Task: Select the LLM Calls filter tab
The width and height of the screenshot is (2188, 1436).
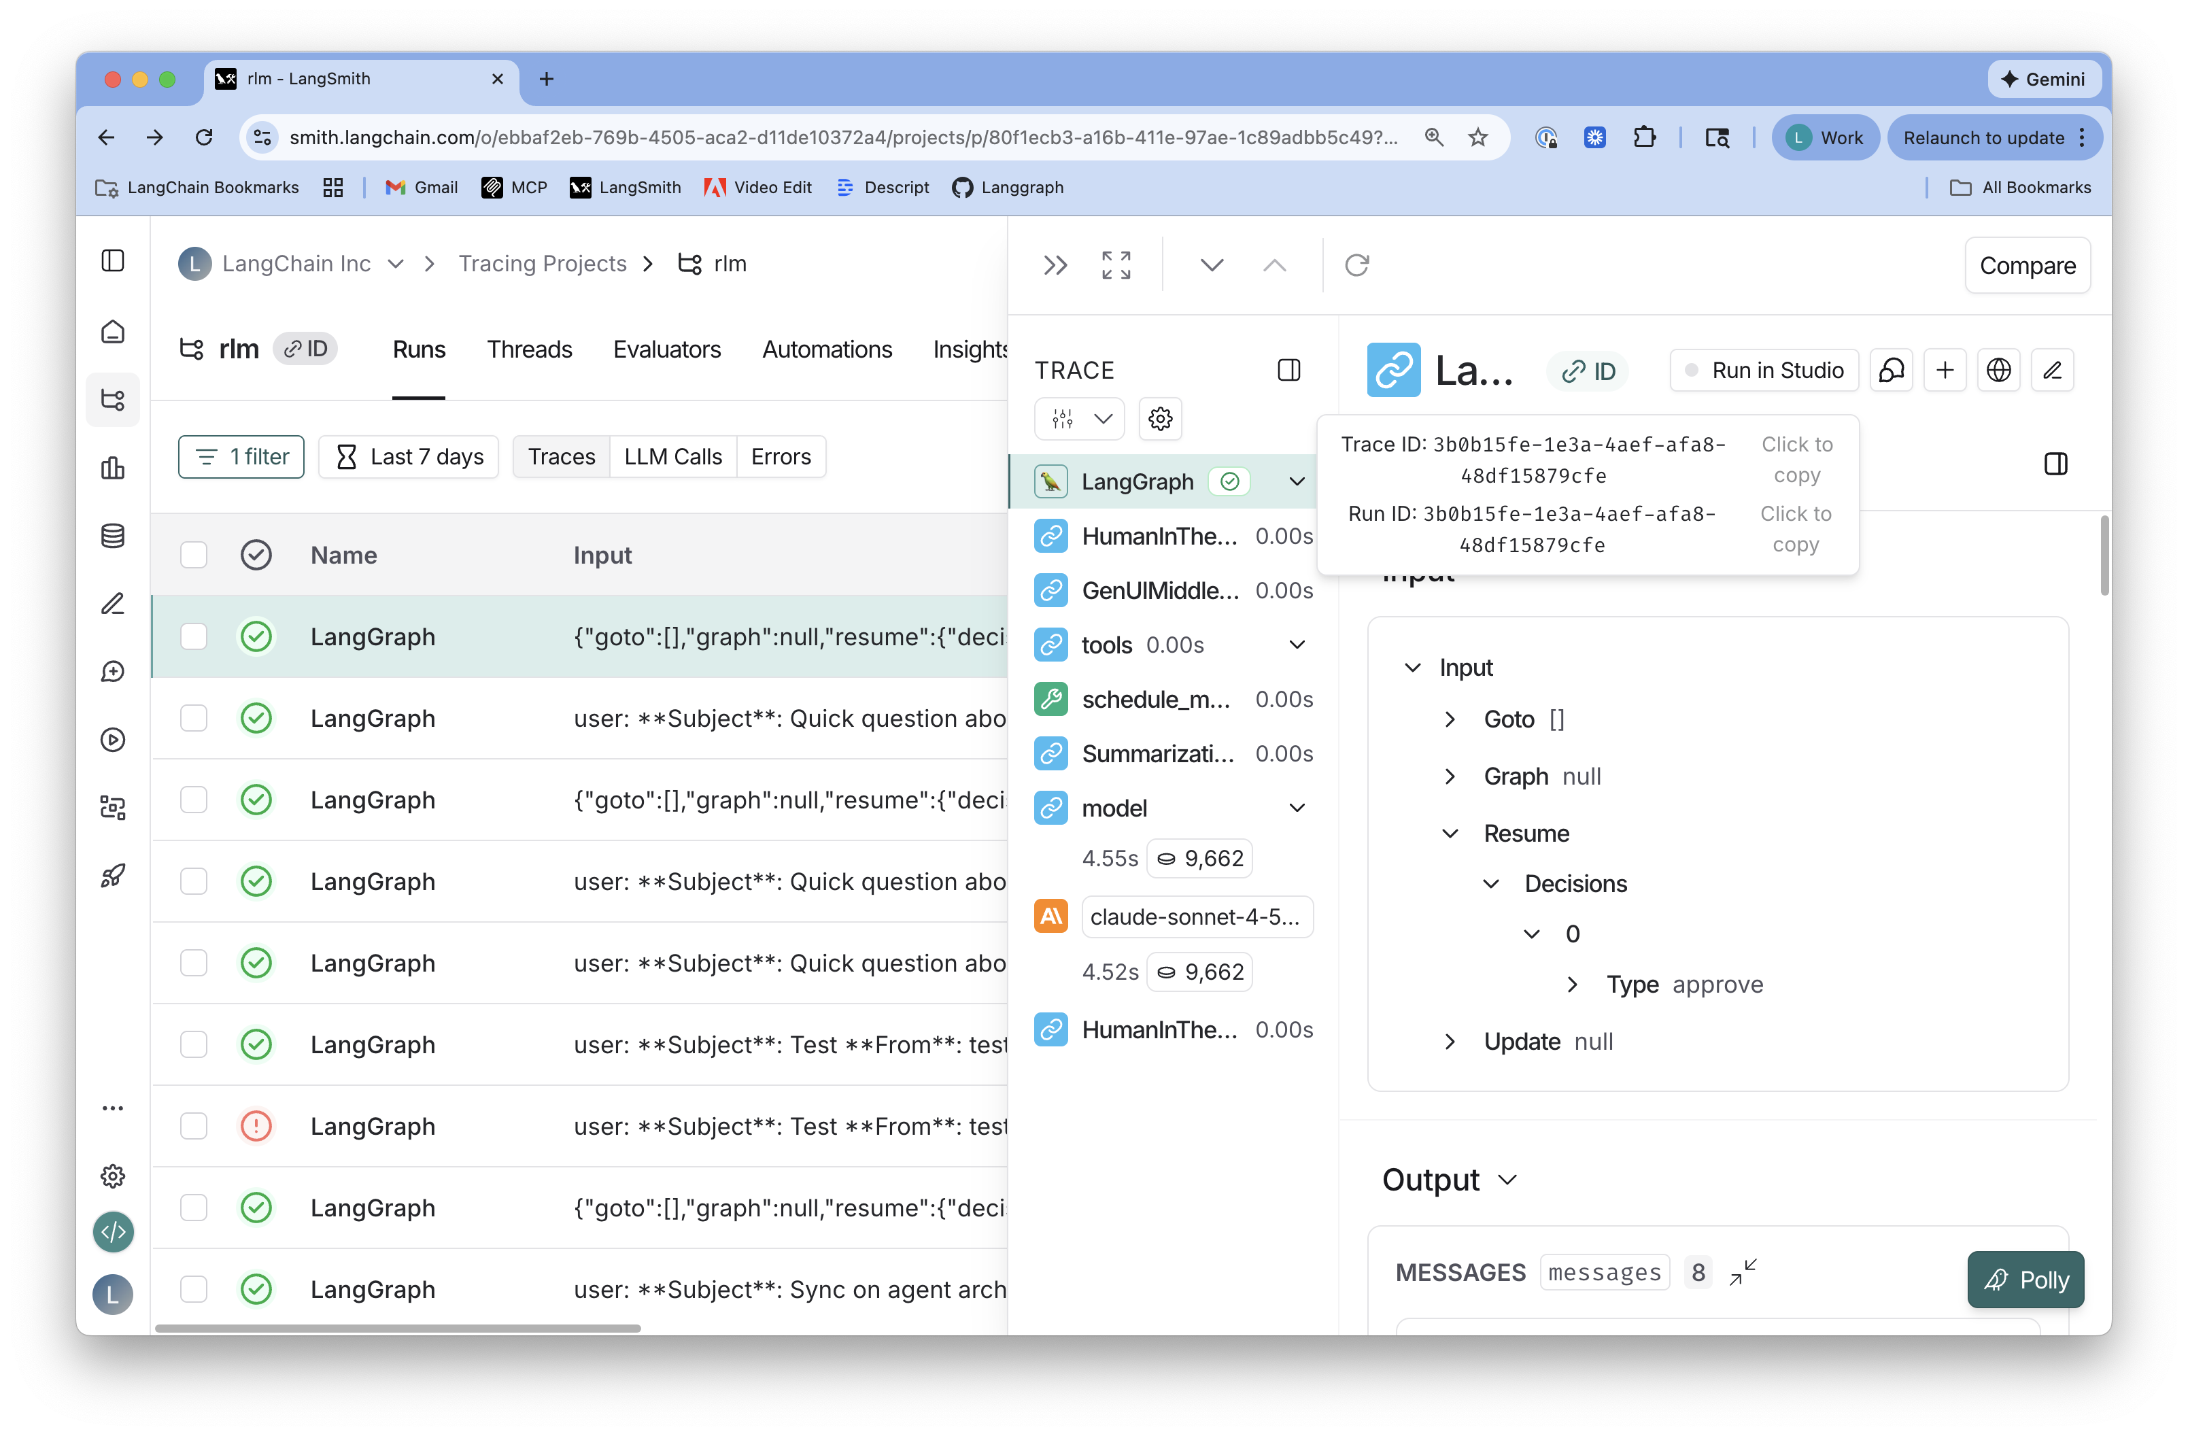Action: (x=673, y=457)
